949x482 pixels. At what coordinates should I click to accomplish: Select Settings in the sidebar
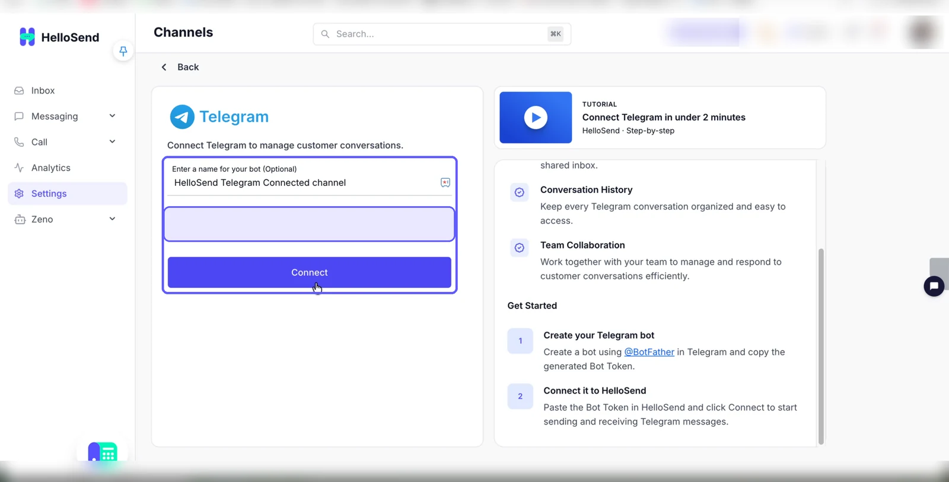coord(68,194)
